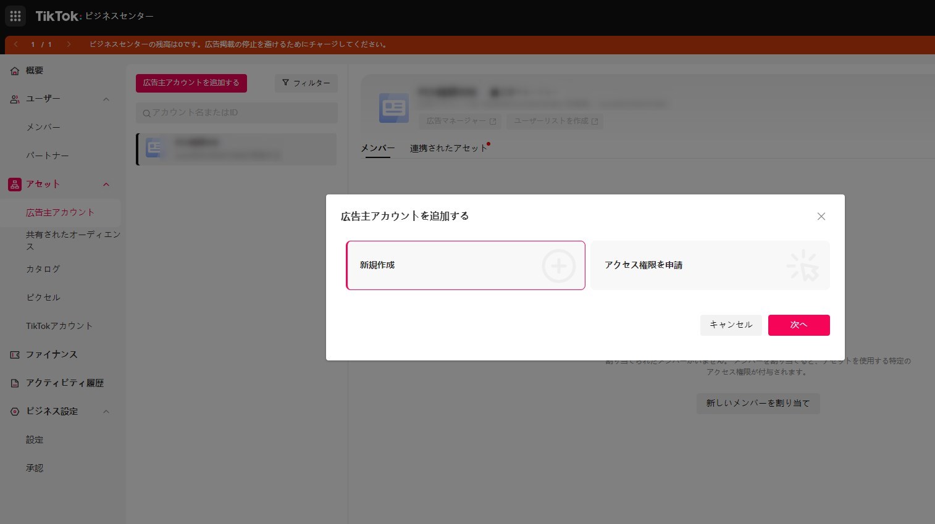The width and height of the screenshot is (935, 524).
Task: Collapse the ビジネス設定 section chevron
Action: 106,412
